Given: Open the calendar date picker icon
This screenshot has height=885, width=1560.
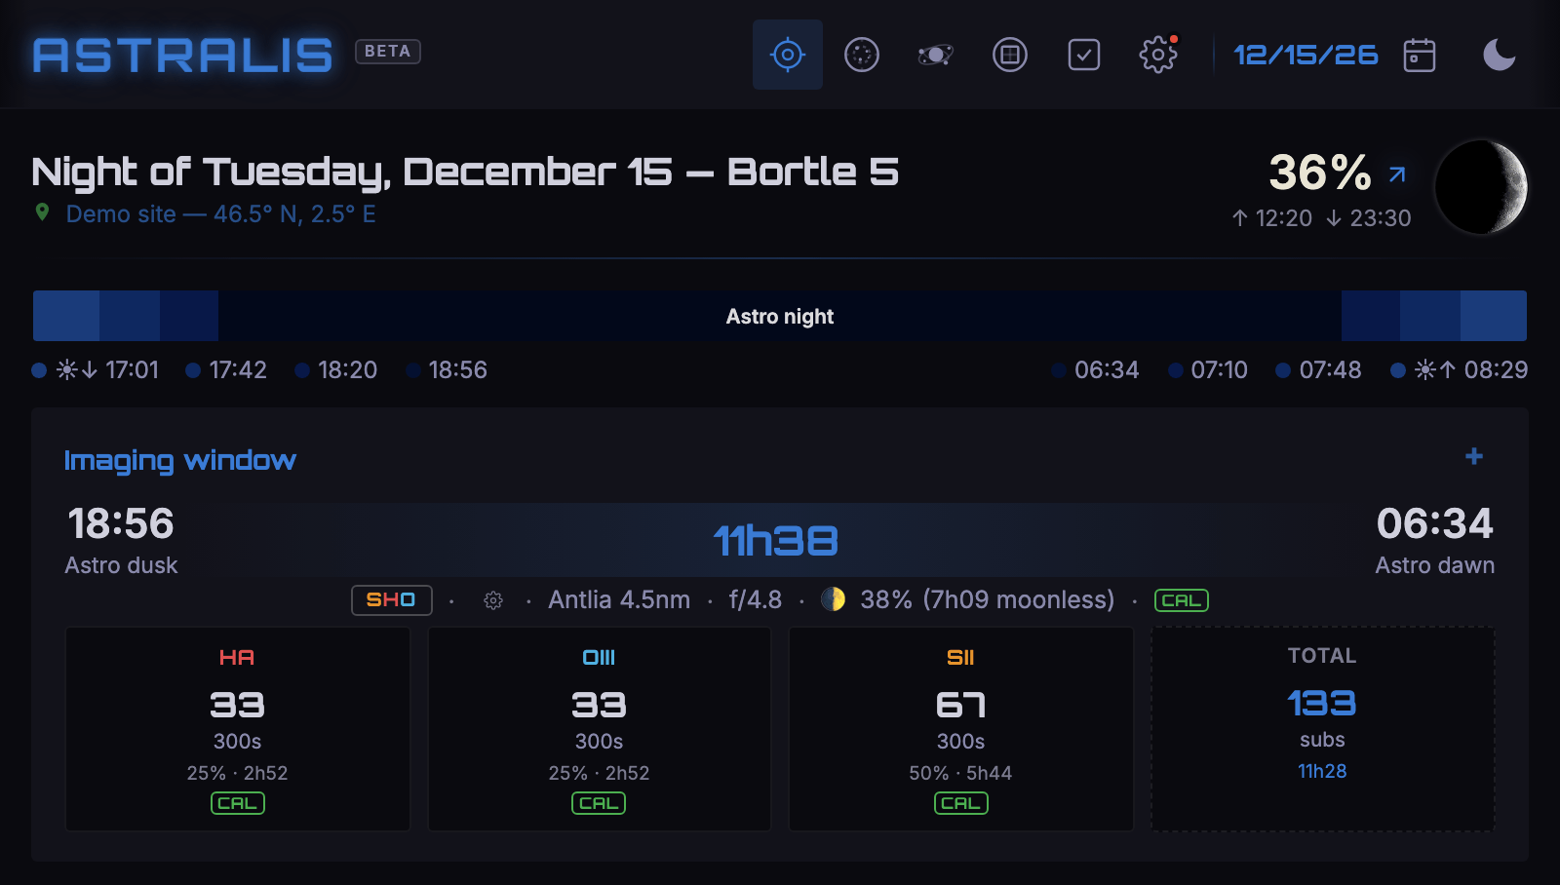Looking at the screenshot, I should tap(1420, 55).
